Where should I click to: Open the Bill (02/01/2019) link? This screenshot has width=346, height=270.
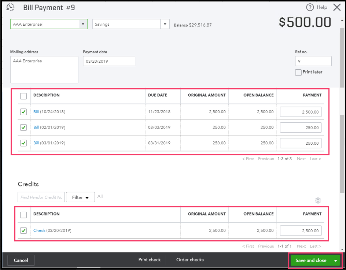click(x=36, y=127)
